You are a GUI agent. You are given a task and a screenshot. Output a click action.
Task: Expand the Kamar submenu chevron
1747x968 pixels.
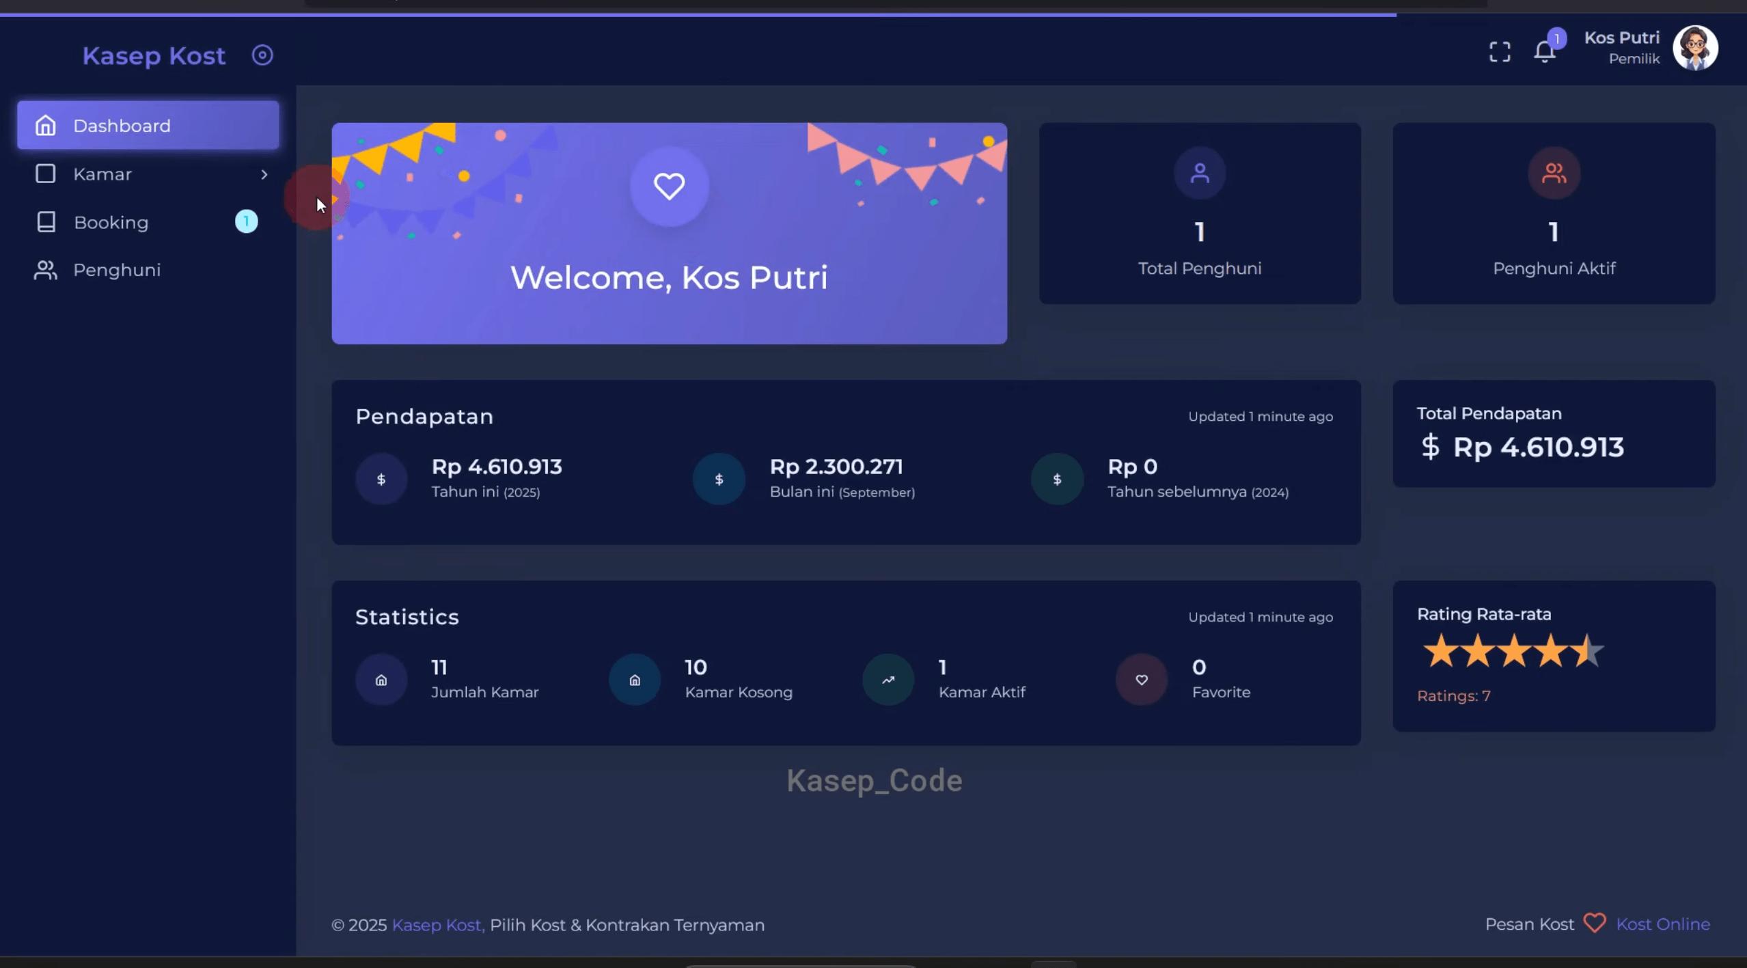click(264, 175)
